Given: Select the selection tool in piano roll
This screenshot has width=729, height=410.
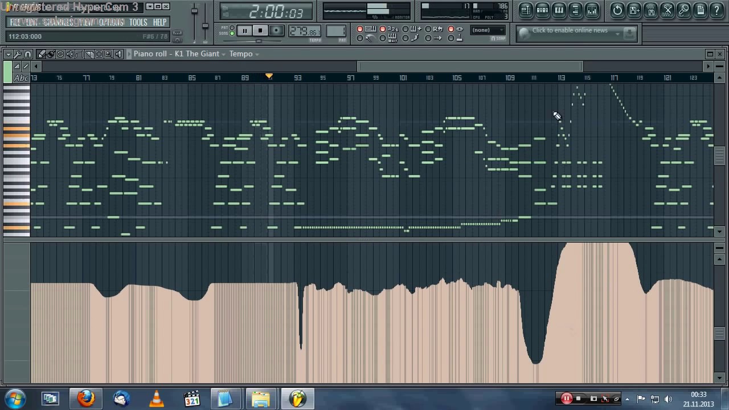Looking at the screenshot, I should point(99,54).
